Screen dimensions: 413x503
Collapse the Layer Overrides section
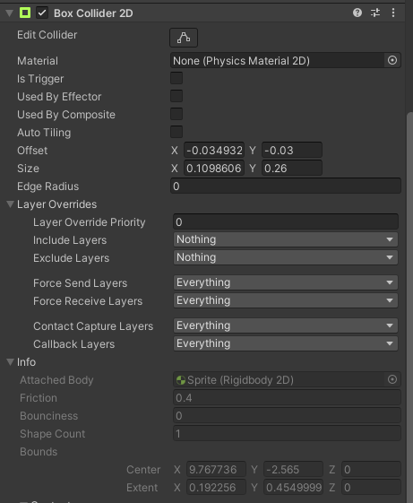click(10, 204)
